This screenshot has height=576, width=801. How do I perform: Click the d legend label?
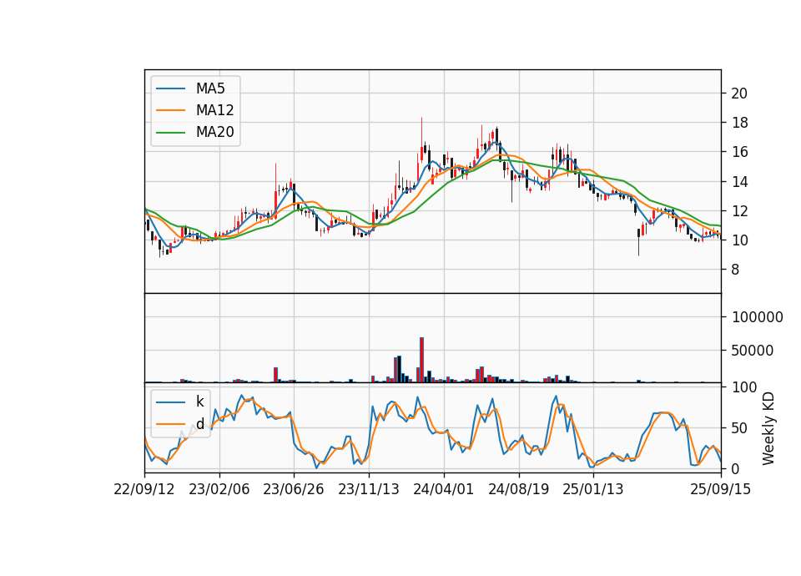[x=199, y=424]
